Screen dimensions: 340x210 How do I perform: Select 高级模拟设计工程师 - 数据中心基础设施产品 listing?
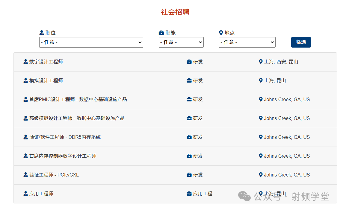click(77, 118)
